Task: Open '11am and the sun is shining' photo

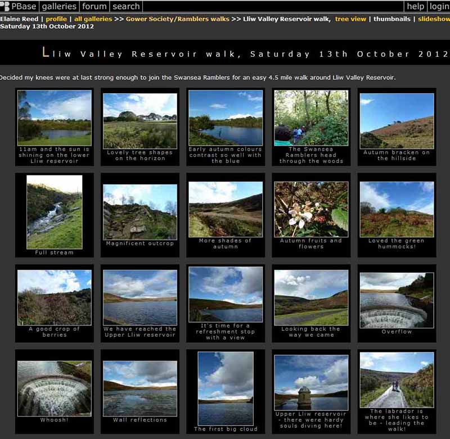Action: click(55, 117)
